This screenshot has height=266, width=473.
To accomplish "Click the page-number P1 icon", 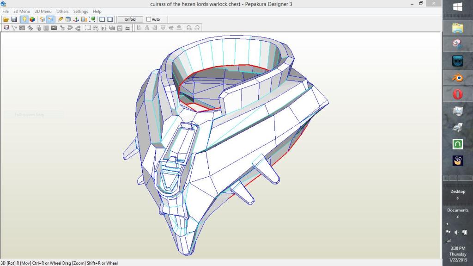I will click(104, 28).
